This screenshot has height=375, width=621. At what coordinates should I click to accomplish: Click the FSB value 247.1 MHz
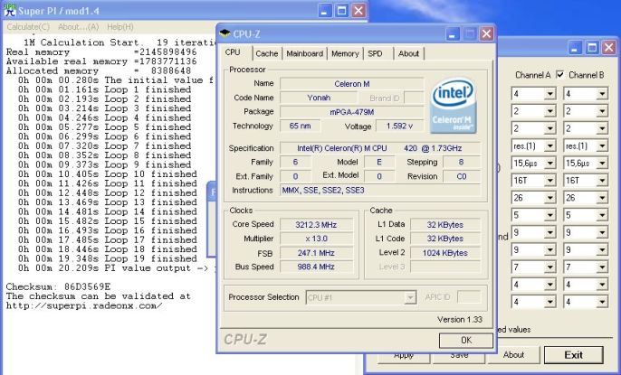coord(316,253)
